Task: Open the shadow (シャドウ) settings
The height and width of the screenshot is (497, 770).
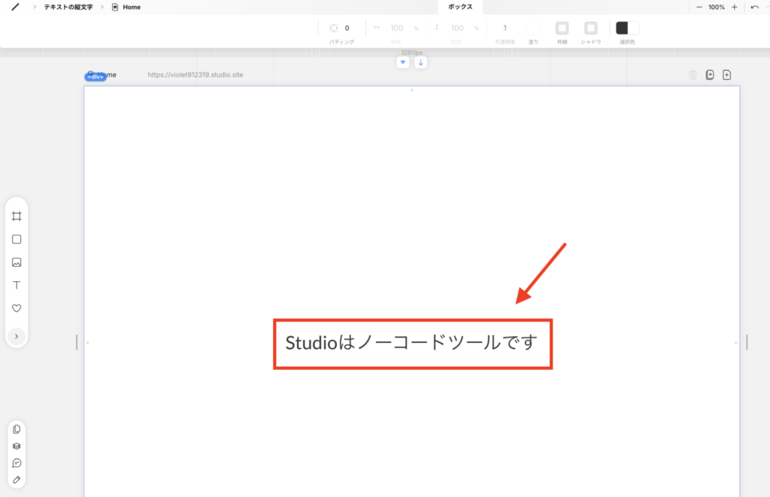Action: tap(591, 28)
